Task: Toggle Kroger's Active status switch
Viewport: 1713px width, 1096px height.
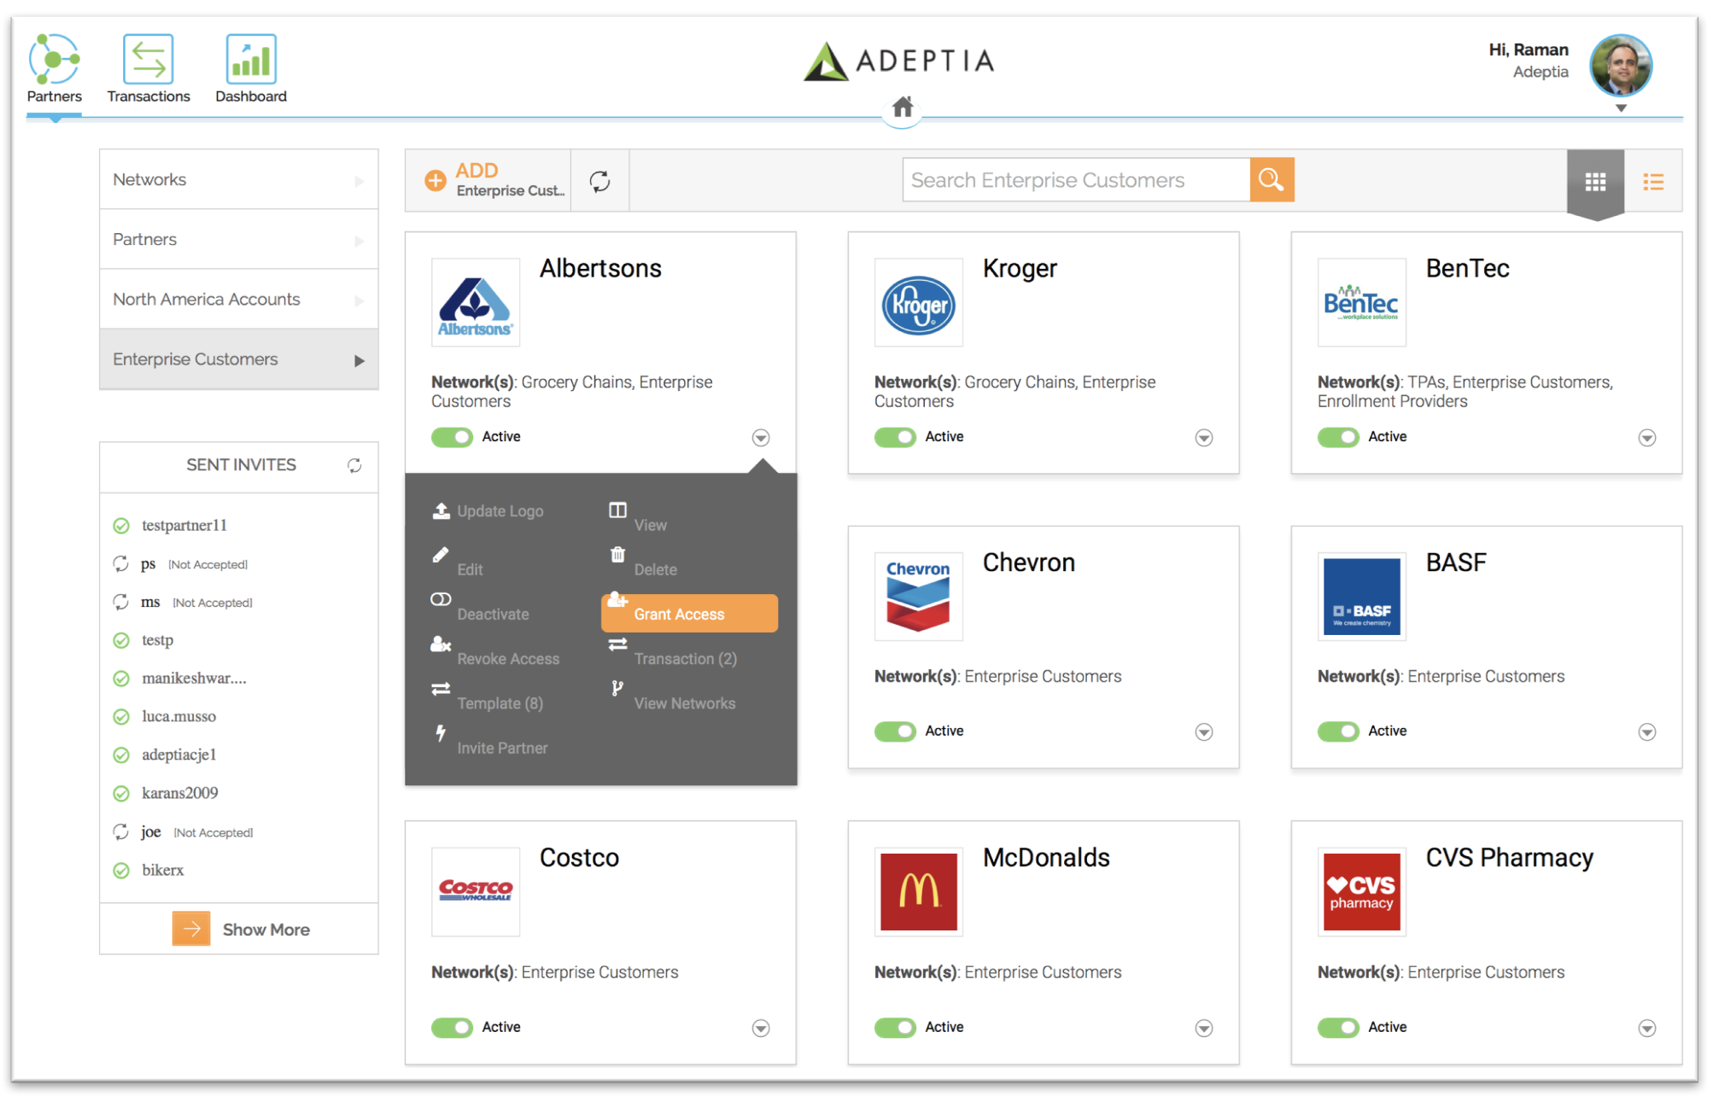Action: click(x=894, y=437)
